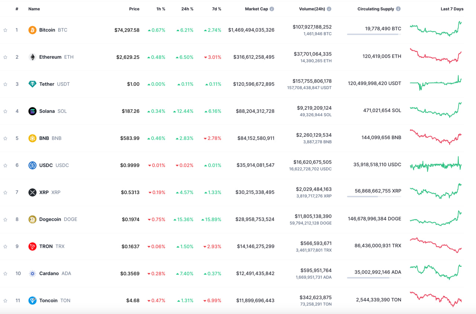Click the Dogecoin coin logo
This screenshot has width=476, height=314.
tap(32, 219)
